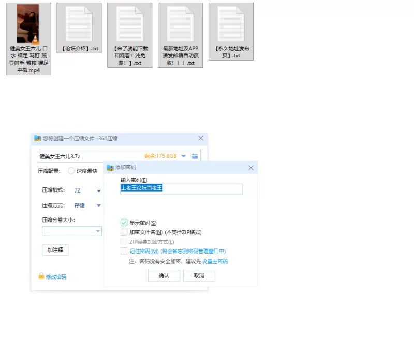Enable the 记住密码 checkbox
This screenshot has width=414, height=338.
[x=124, y=251]
